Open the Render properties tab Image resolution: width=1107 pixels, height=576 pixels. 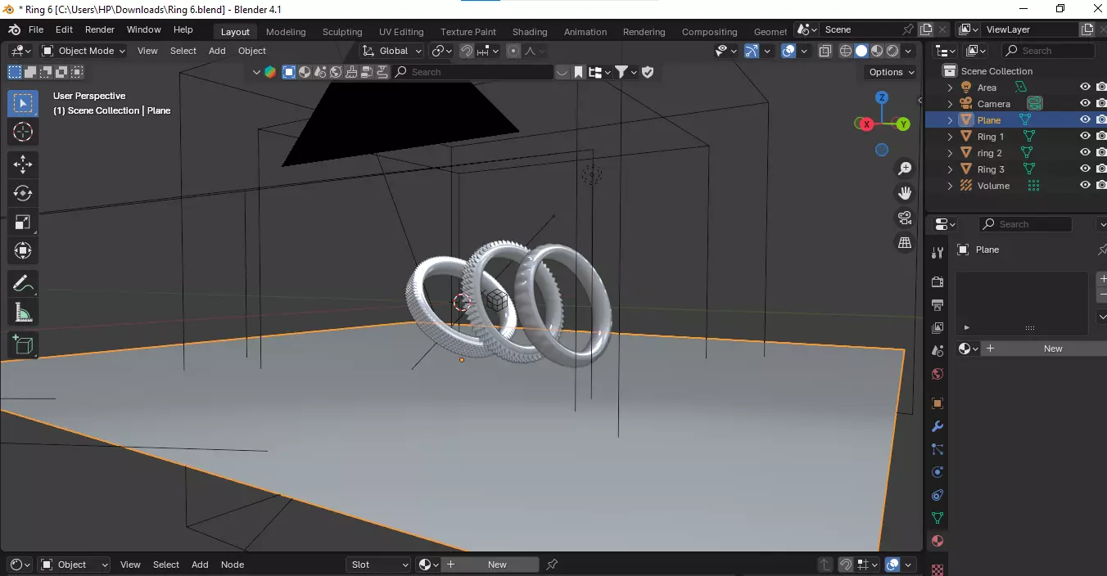click(x=938, y=281)
